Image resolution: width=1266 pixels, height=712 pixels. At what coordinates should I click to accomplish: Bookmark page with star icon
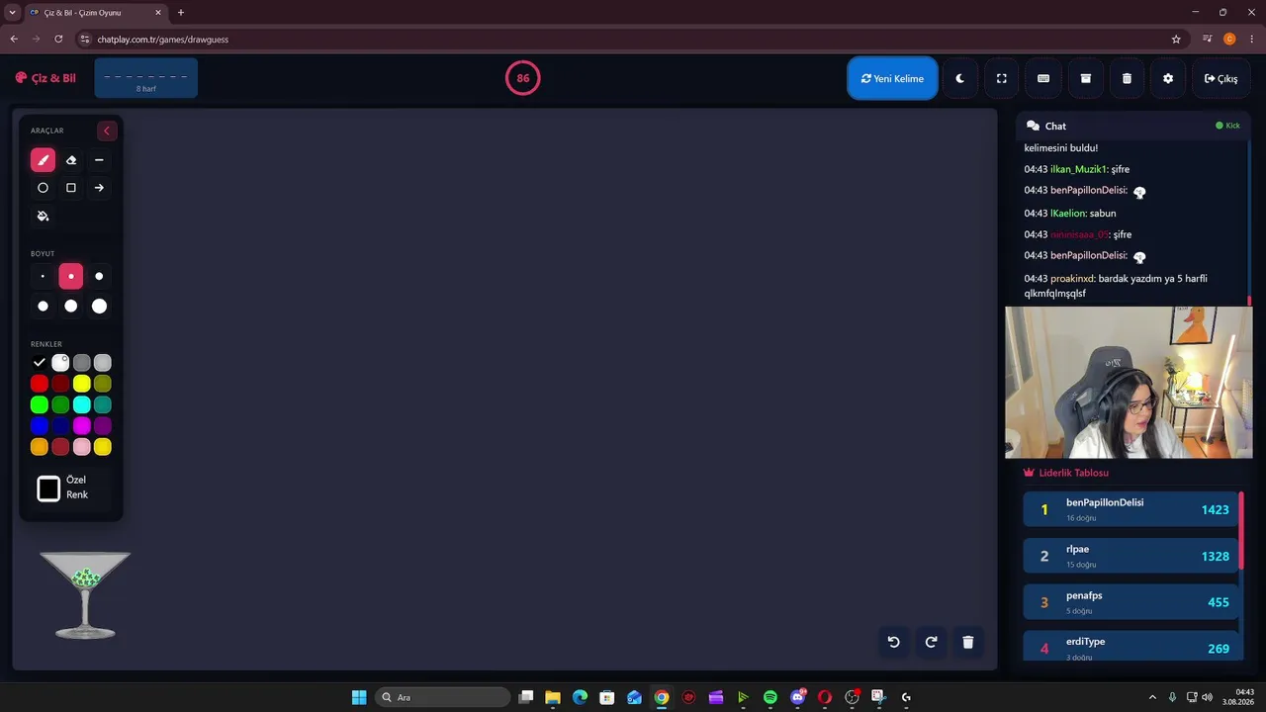1176,39
